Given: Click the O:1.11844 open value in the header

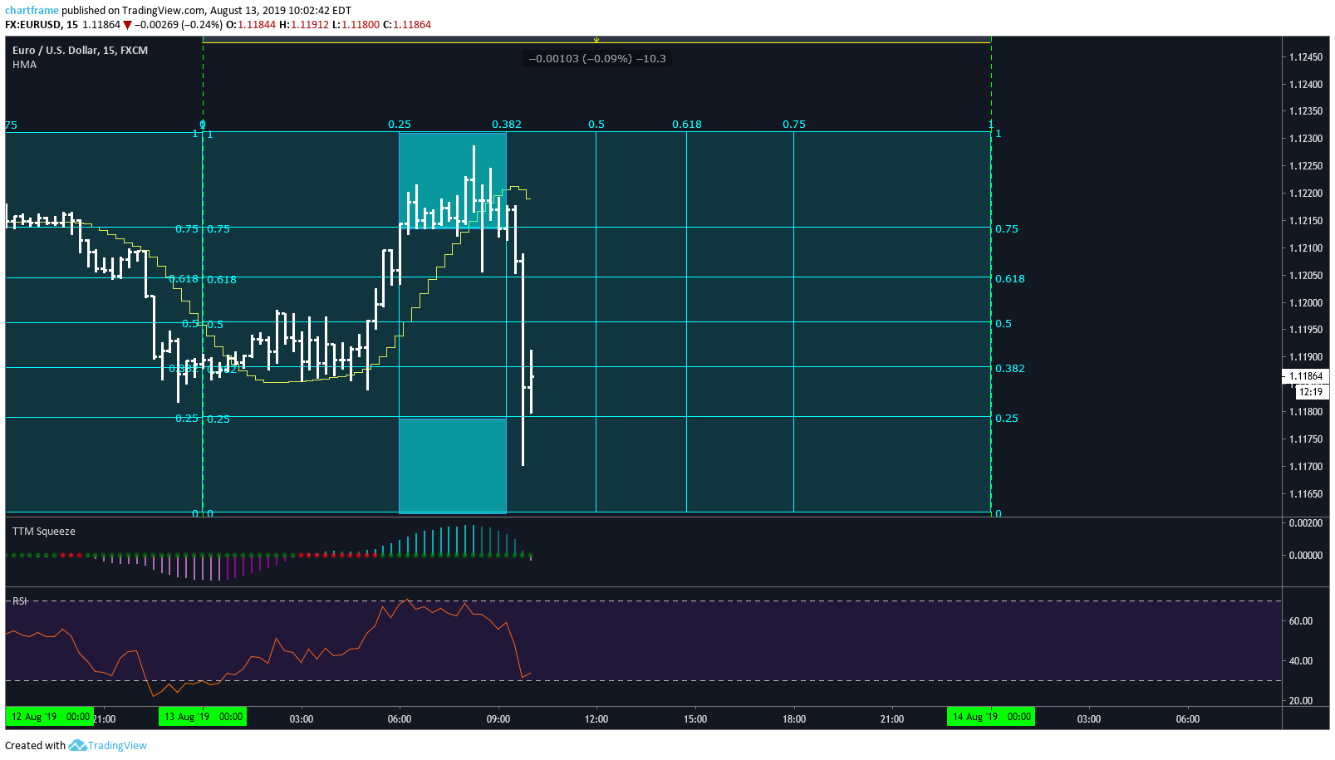Looking at the screenshot, I should [x=251, y=25].
